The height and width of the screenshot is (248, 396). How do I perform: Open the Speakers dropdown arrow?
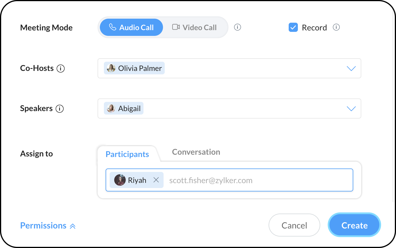point(351,109)
